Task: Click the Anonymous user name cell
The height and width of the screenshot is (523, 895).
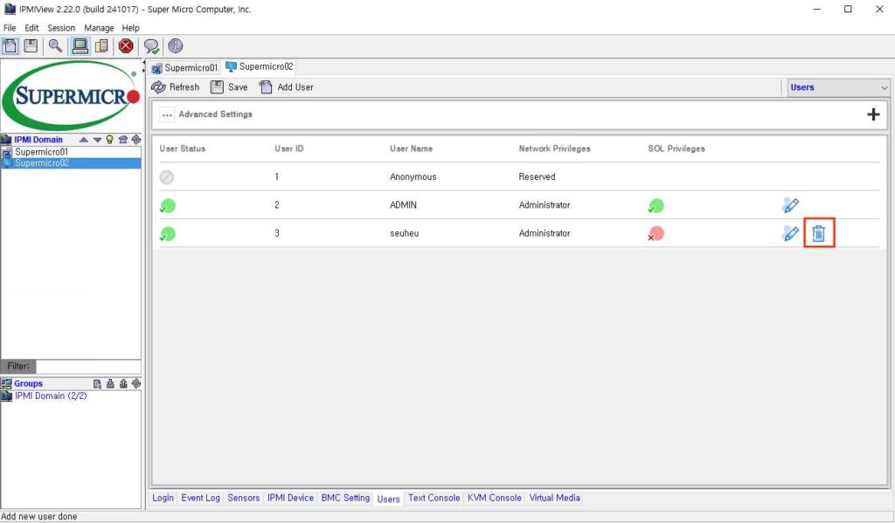Action: click(413, 176)
